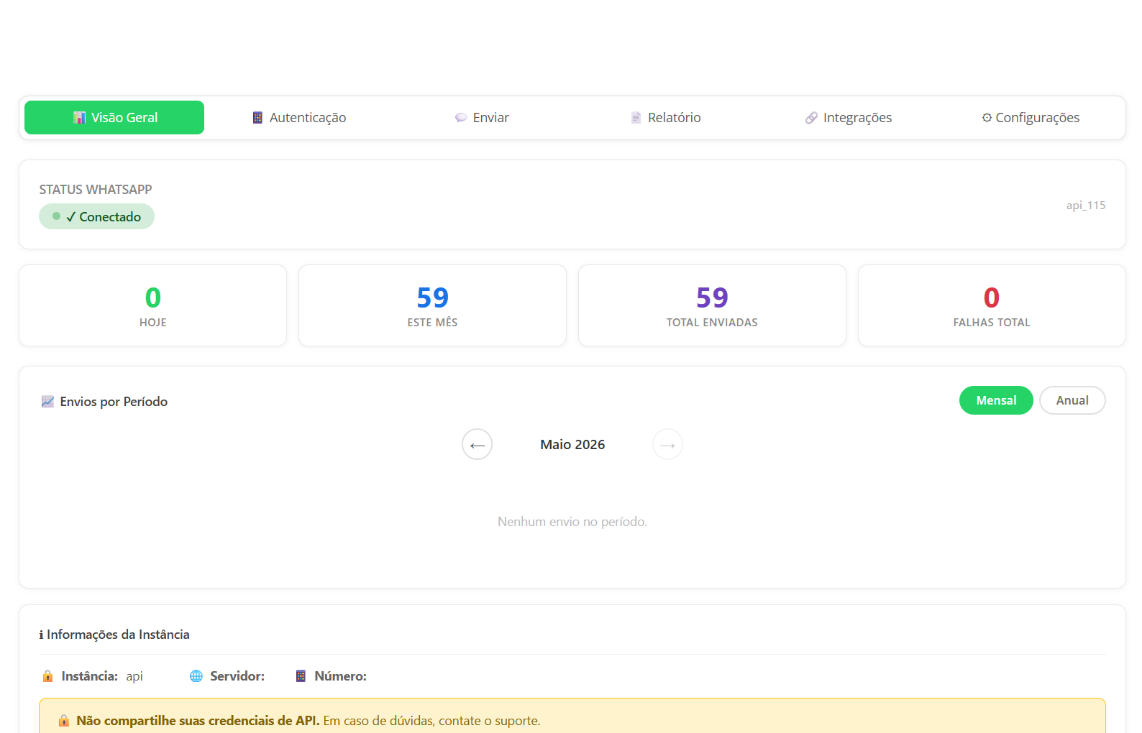Switch chart to Mensal view

point(996,400)
